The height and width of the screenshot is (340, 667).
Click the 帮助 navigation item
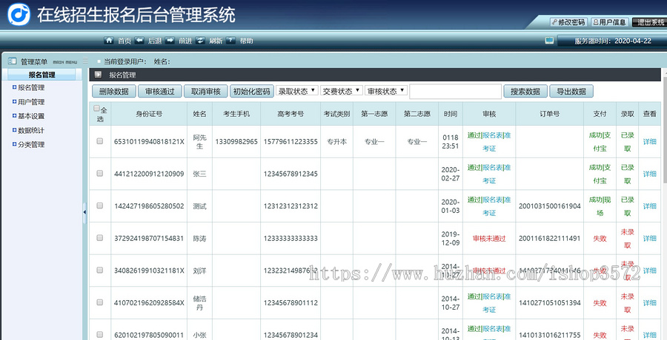246,41
